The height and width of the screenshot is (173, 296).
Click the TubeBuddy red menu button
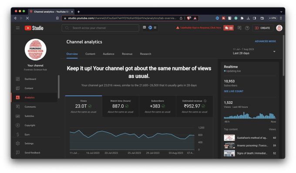(x=229, y=28)
